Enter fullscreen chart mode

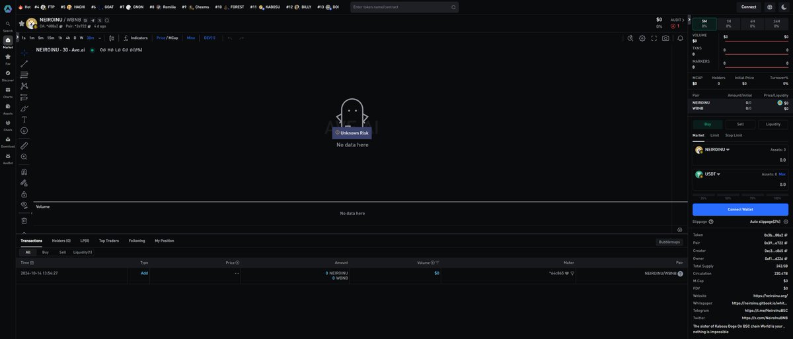pos(654,38)
